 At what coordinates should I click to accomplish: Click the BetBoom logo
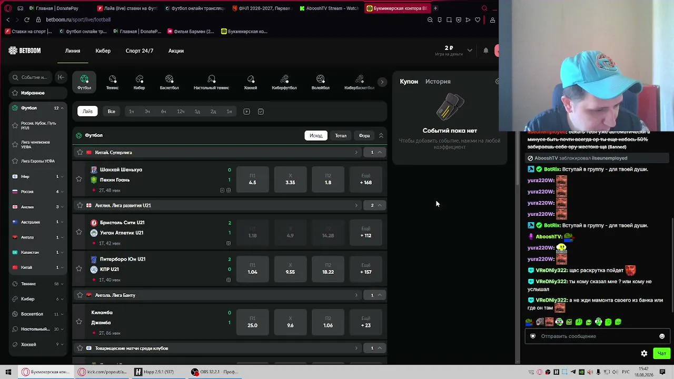tap(25, 51)
